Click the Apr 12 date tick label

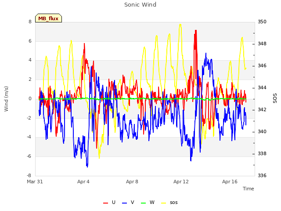click(181, 182)
